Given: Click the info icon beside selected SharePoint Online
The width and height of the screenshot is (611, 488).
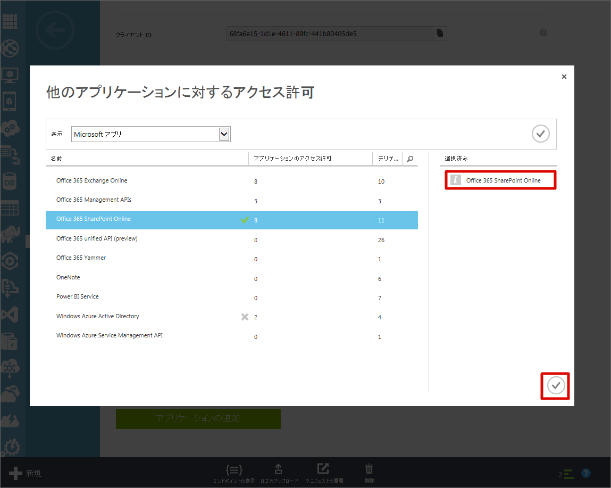Looking at the screenshot, I should point(456,180).
